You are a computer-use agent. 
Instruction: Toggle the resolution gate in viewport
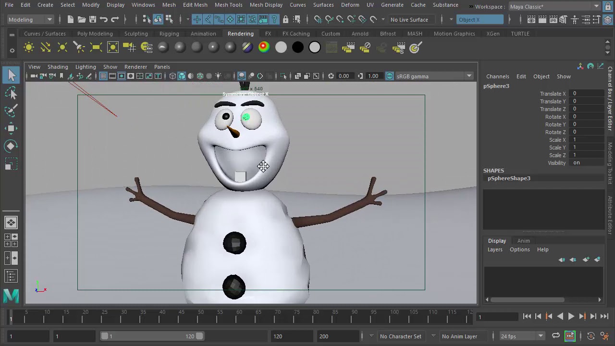(122, 76)
